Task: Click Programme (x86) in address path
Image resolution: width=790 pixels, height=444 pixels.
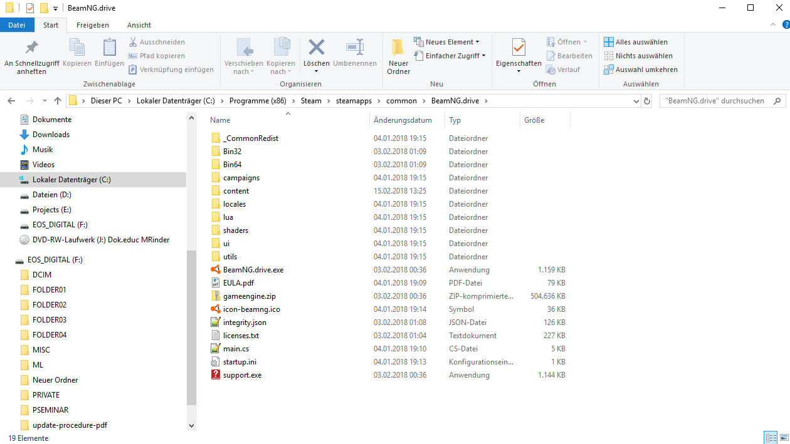Action: tap(258, 101)
